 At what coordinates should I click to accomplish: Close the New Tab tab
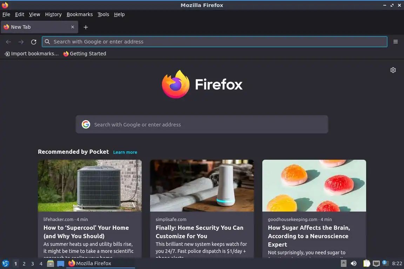[73, 27]
